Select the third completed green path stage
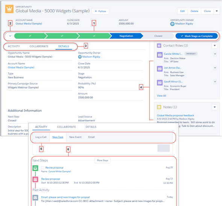This screenshot has width=222, height=206. 94,36
